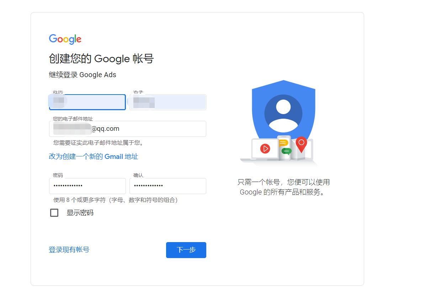441x289 pixels.
Task: Click the Google logo
Action: coord(65,38)
